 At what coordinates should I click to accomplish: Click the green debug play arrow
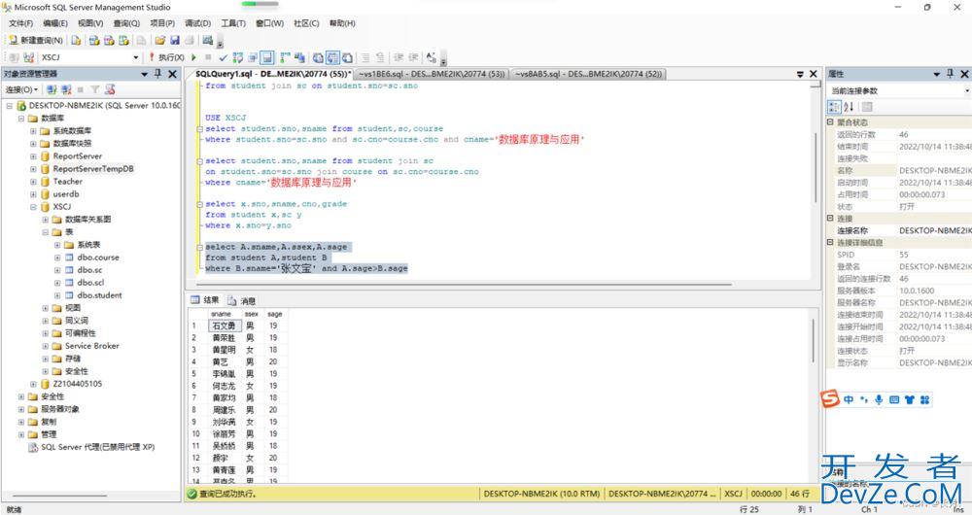(194, 57)
